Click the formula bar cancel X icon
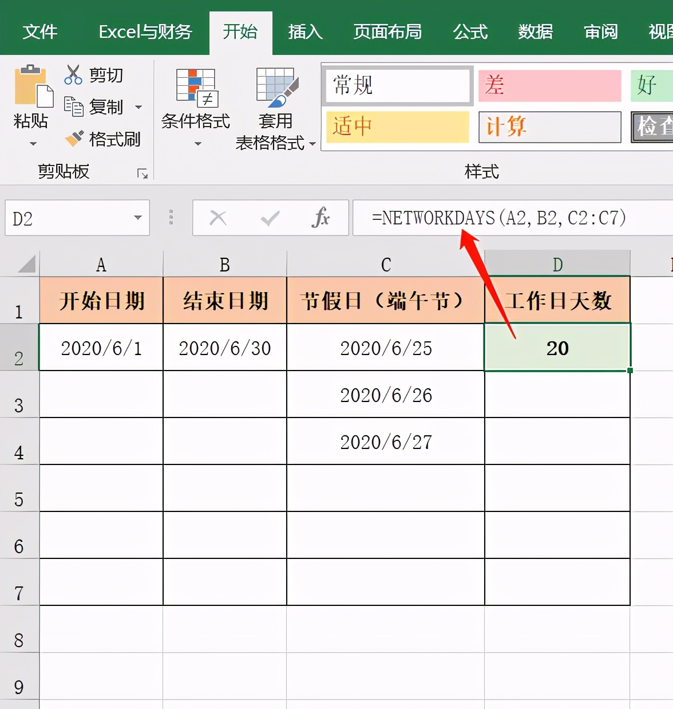Image resolution: width=673 pixels, height=709 pixels. pos(218,218)
